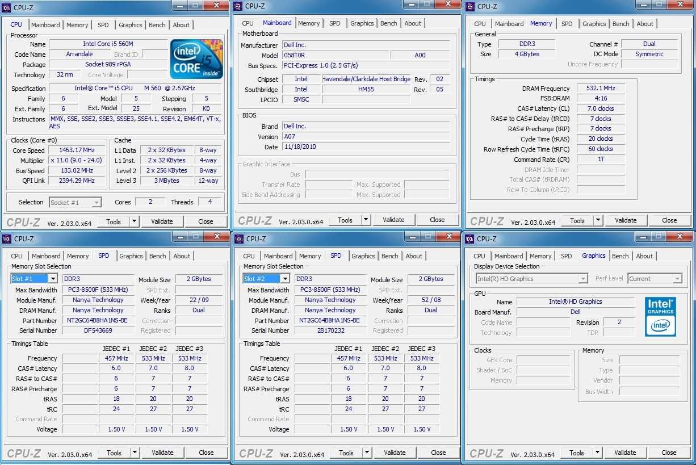Click the FSB:DRAM value 4:16
The width and height of the screenshot is (696, 465).
[x=601, y=98]
